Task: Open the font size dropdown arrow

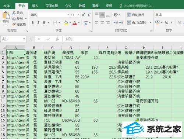Action: point(78,15)
